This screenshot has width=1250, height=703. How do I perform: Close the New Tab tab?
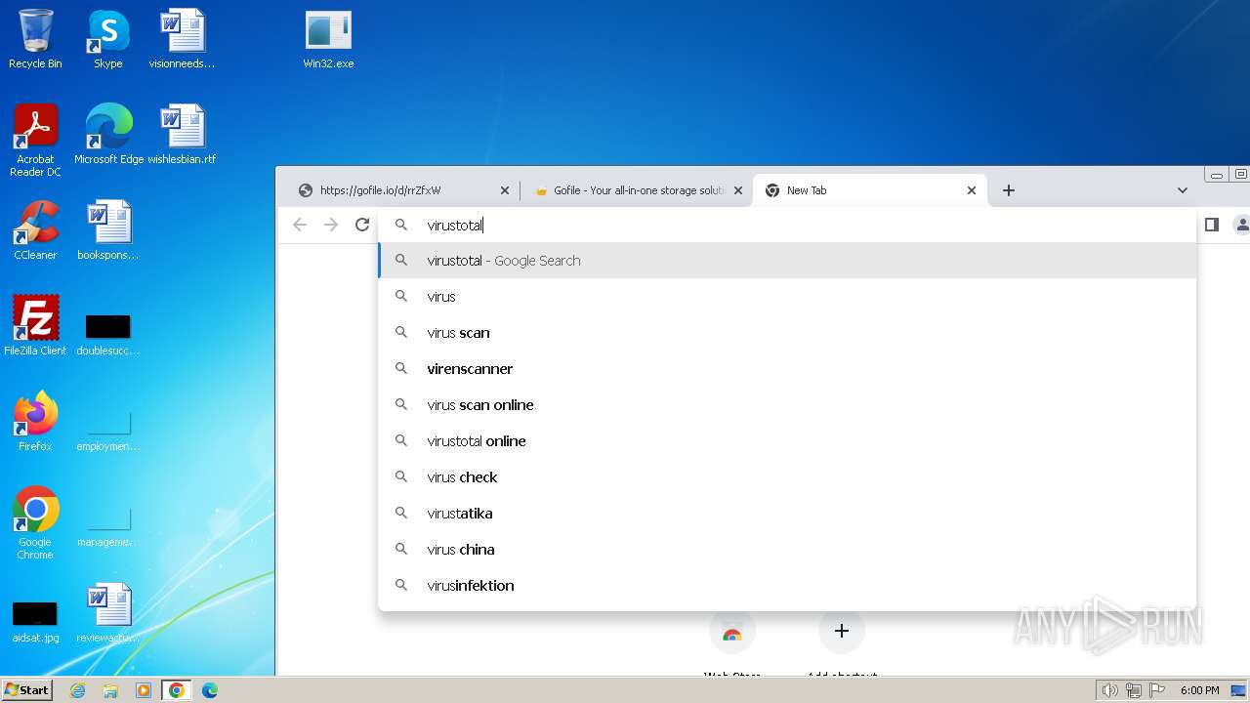click(972, 190)
